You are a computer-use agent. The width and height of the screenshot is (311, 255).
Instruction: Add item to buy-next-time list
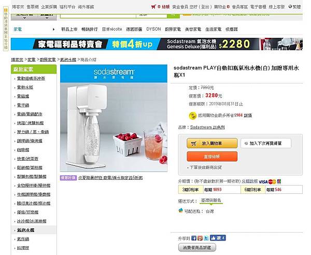click(x=266, y=143)
